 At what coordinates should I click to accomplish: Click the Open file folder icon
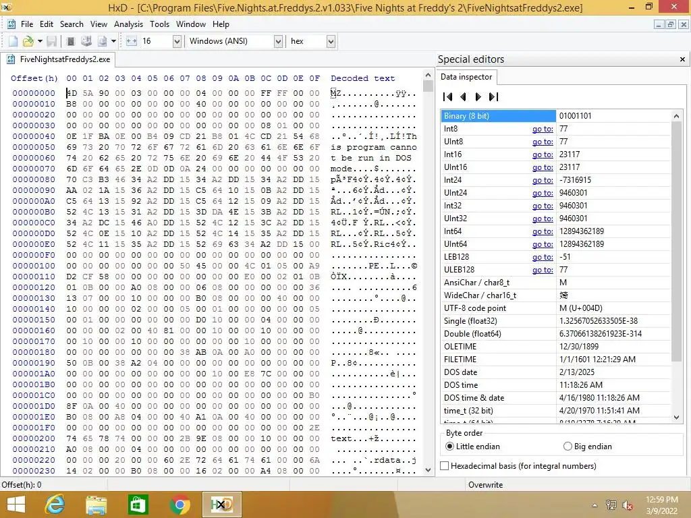click(28, 41)
